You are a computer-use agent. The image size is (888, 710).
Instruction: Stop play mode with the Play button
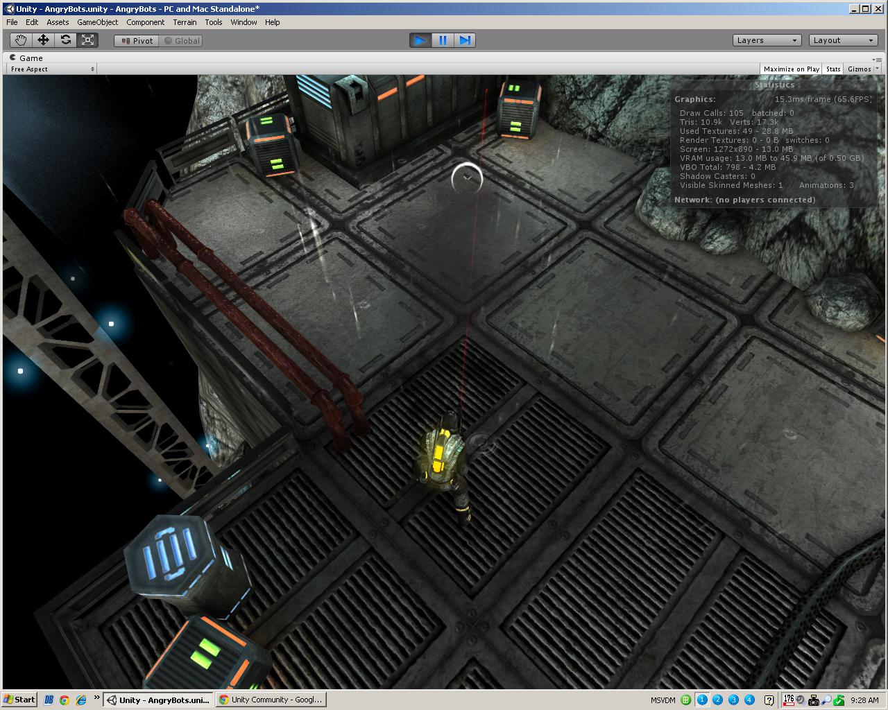click(x=420, y=40)
